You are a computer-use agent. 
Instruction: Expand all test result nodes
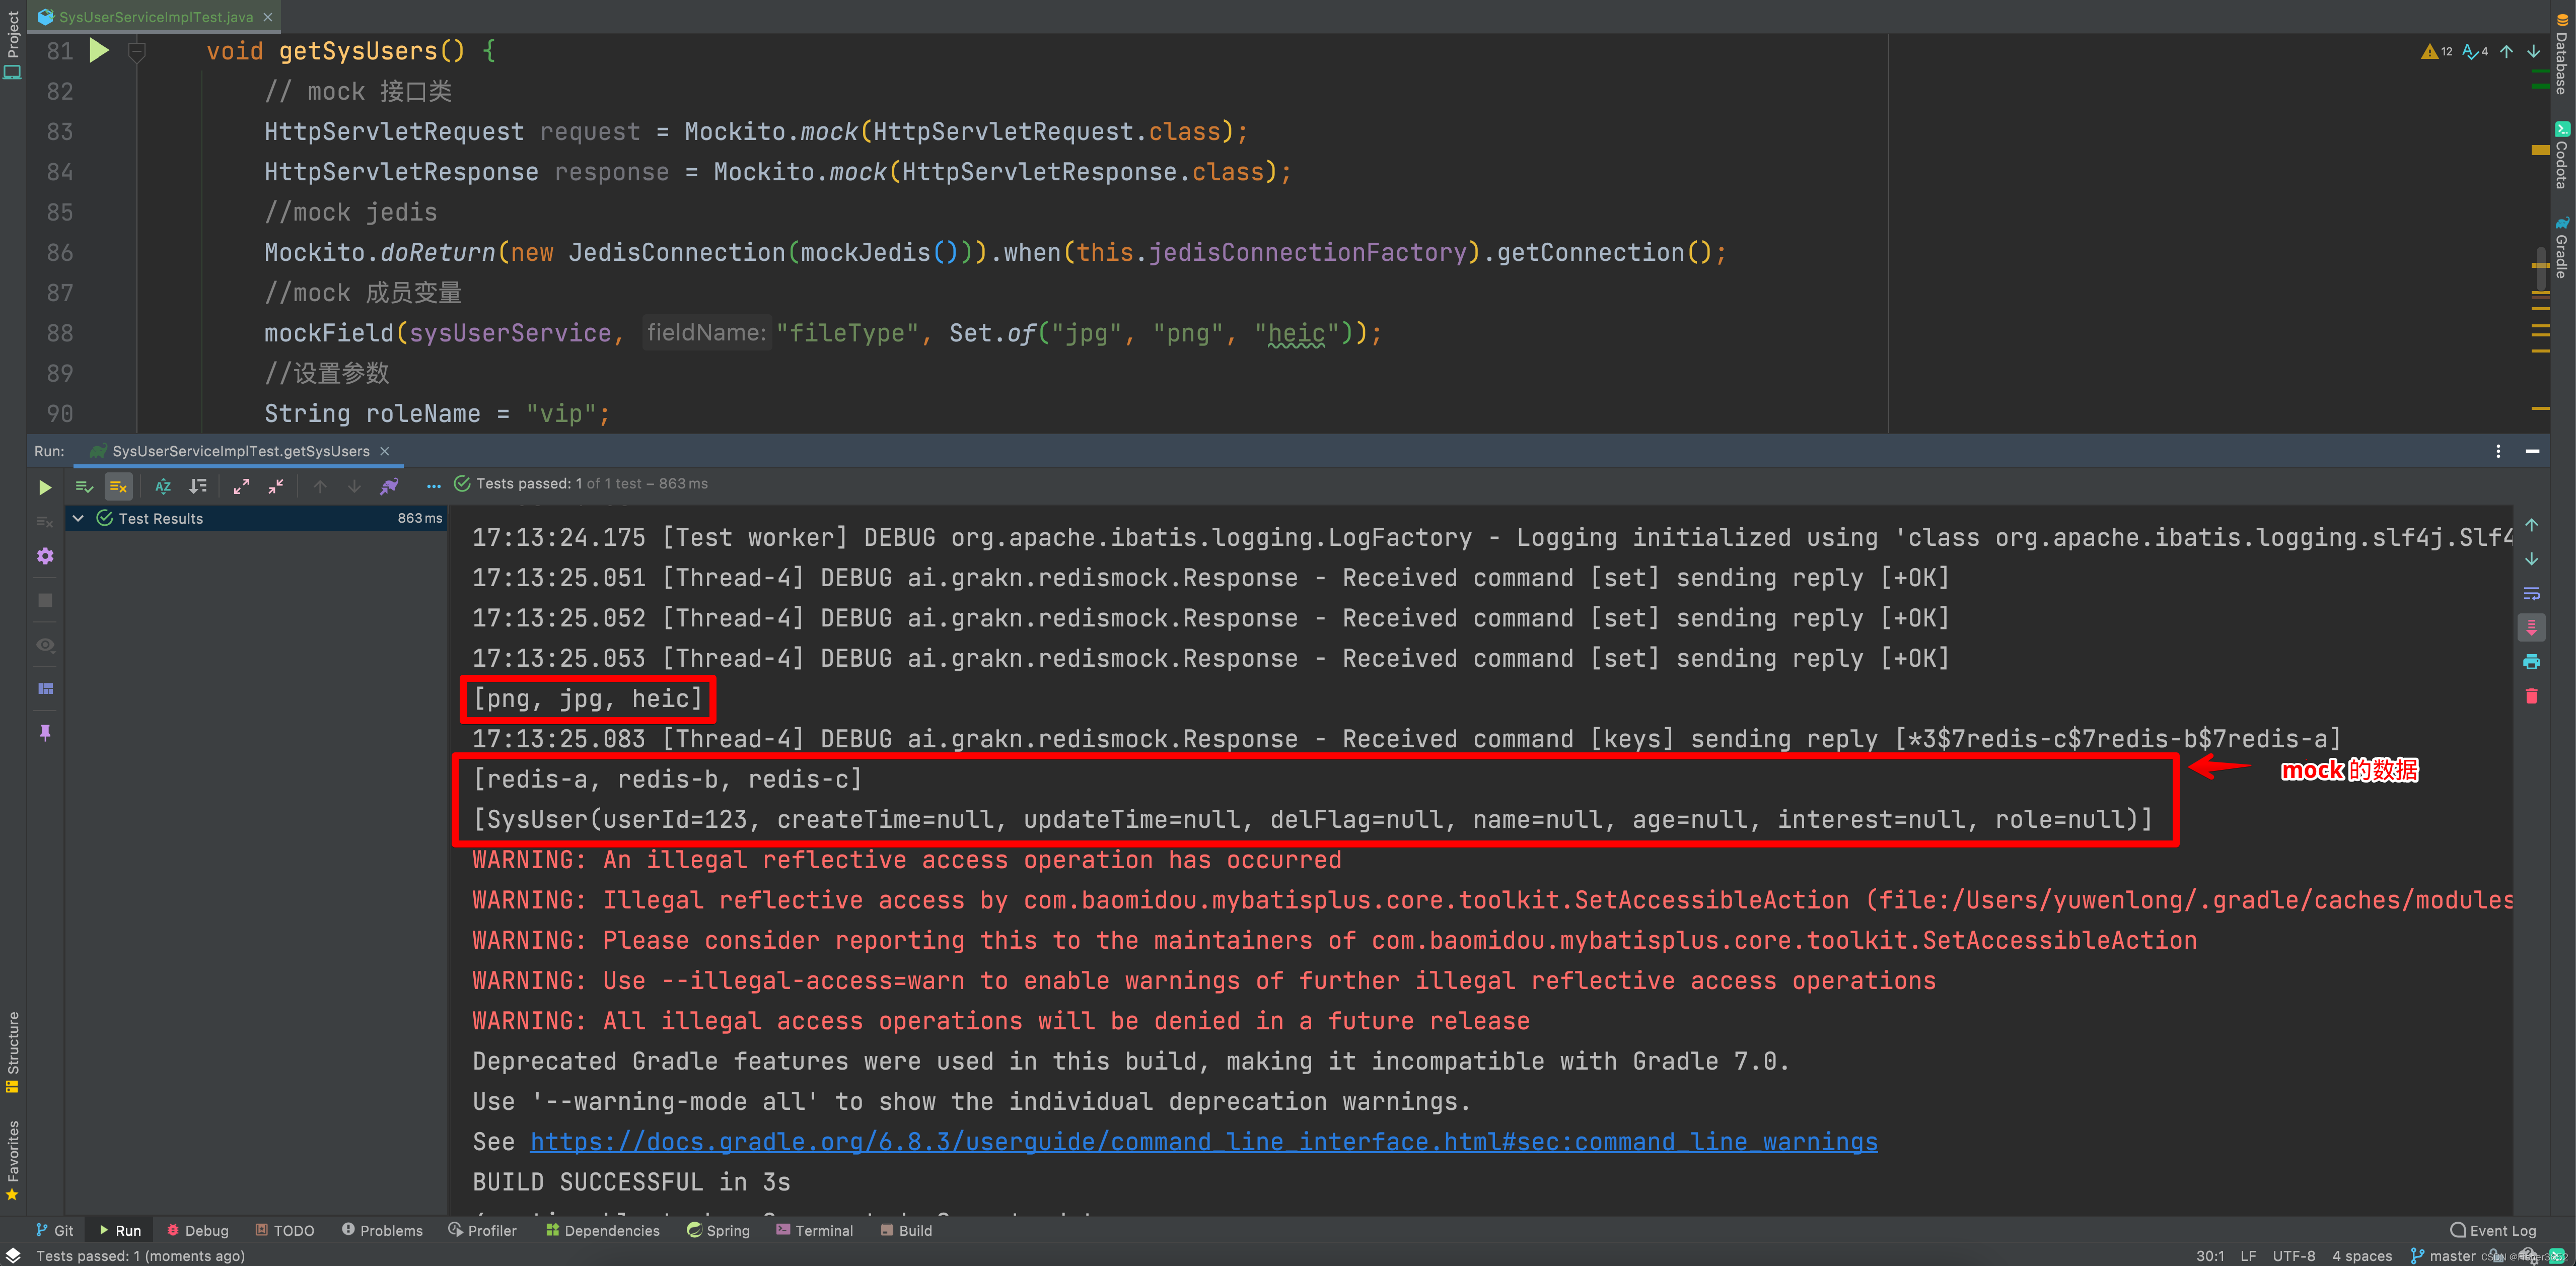[x=241, y=486]
